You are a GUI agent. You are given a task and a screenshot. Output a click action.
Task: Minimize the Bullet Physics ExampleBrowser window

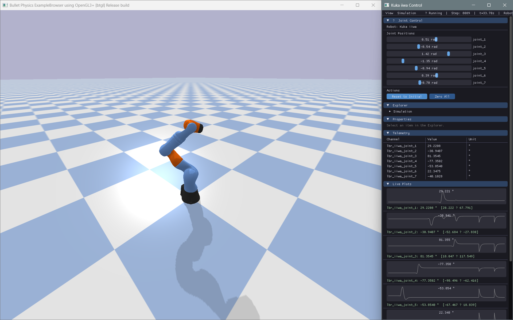342,5
